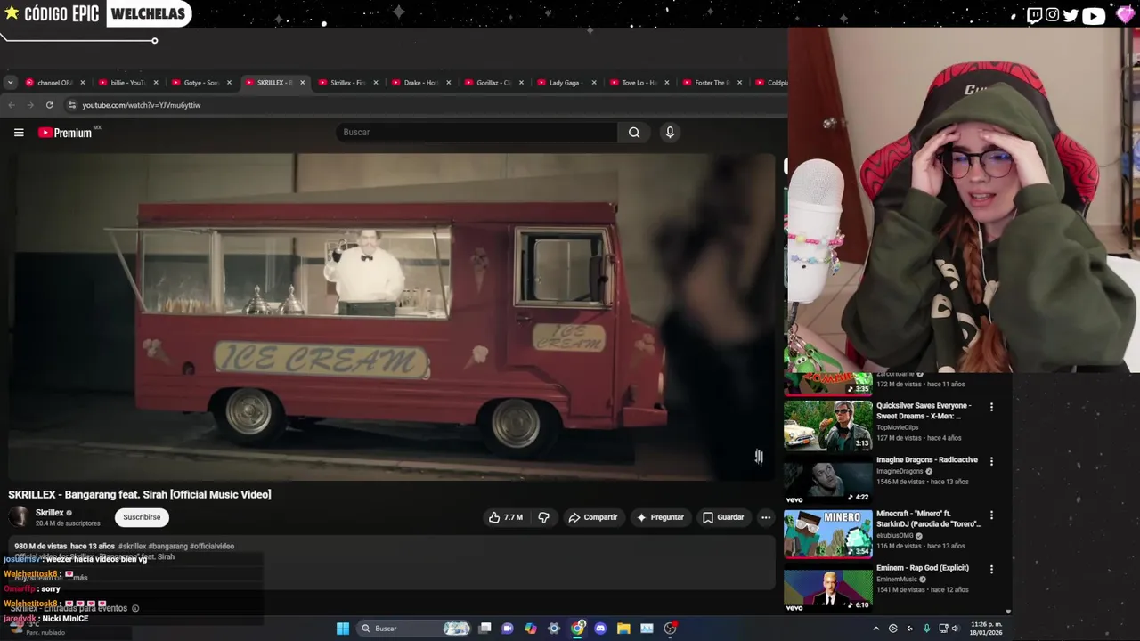1140x641 pixels.
Task: Open Eminem - Rap God (Explicit) title
Action: click(x=923, y=568)
